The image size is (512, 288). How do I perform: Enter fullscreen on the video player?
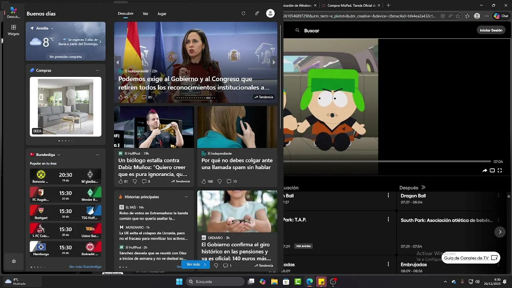tap(500, 170)
